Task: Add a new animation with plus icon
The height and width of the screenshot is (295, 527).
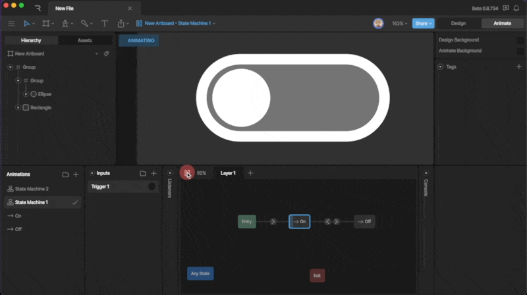Action: tap(76, 174)
